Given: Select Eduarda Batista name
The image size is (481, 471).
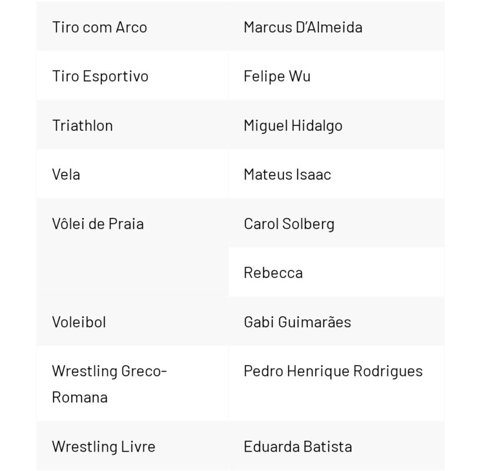Looking at the screenshot, I should coord(298,446).
